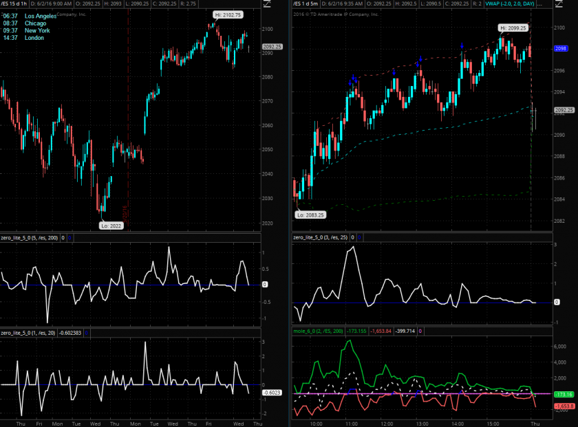Click the Lo: 2083.25 price bubble
The height and width of the screenshot is (427, 578).
coord(310,215)
